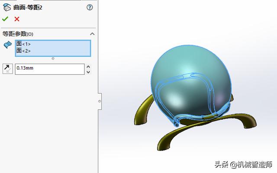The image size is (277, 173).
Task: Toggle the flip offset direction button
Action: pyautogui.click(x=7, y=69)
